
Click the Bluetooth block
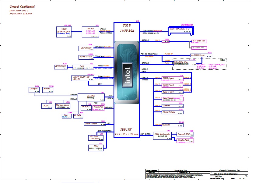173,125
